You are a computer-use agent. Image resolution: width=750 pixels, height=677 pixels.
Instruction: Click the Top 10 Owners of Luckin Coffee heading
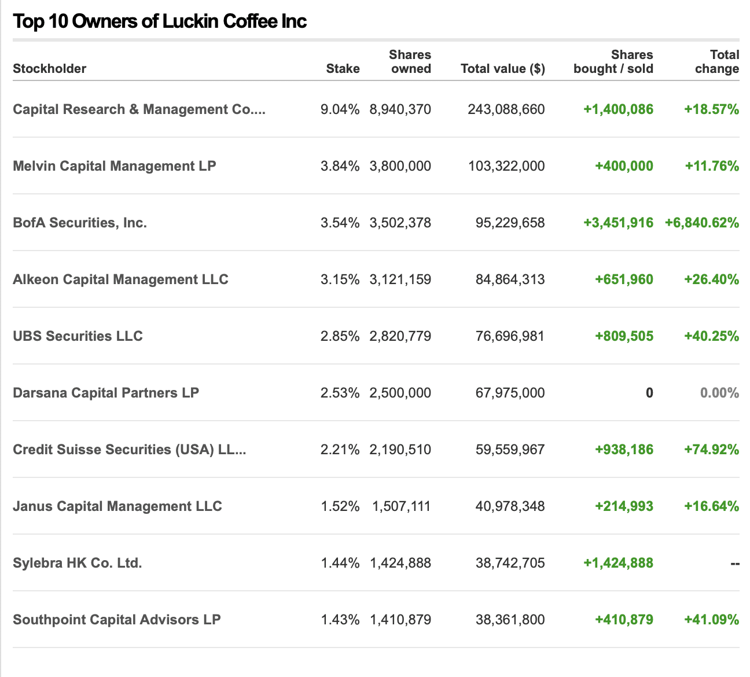point(160,21)
